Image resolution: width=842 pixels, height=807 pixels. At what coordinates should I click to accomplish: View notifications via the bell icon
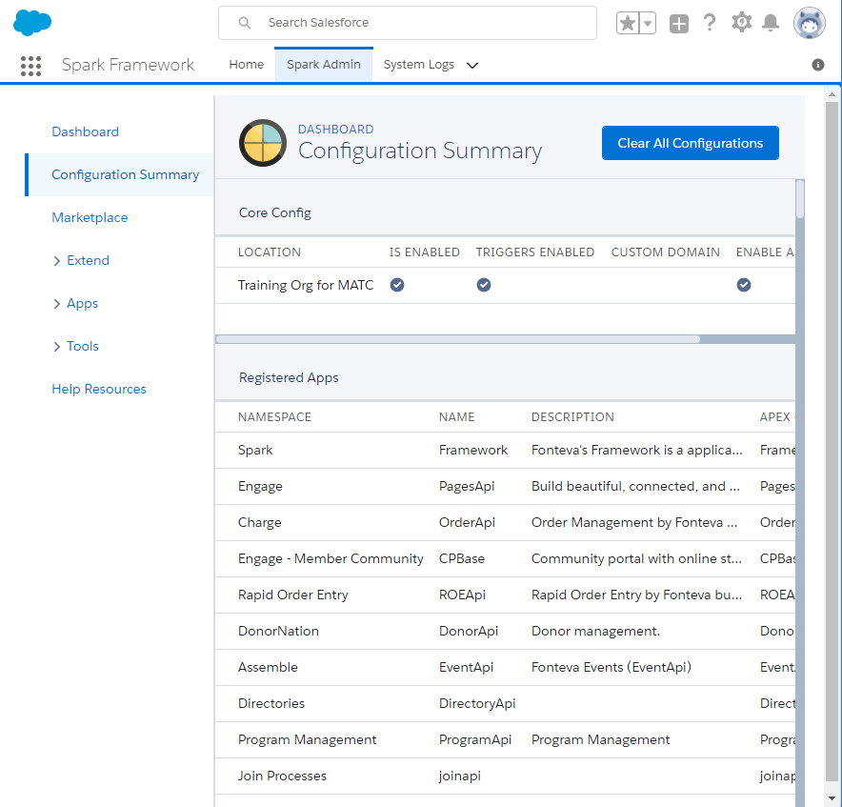771,23
